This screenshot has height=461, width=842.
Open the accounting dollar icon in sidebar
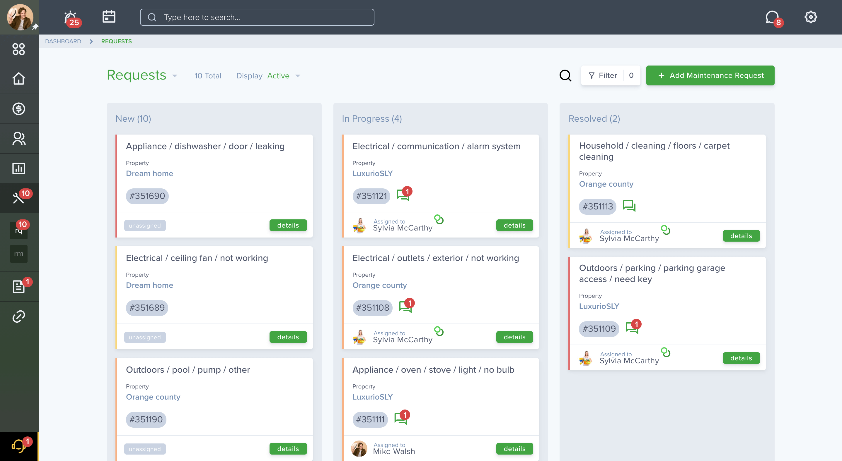click(x=19, y=109)
